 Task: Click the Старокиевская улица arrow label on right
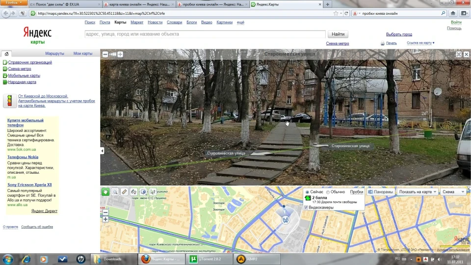click(x=350, y=146)
